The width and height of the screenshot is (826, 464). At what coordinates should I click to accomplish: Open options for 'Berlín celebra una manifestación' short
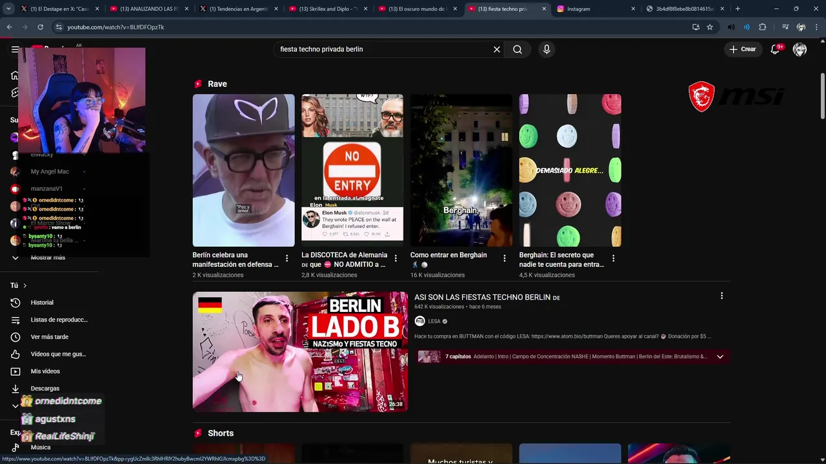pyautogui.click(x=287, y=258)
